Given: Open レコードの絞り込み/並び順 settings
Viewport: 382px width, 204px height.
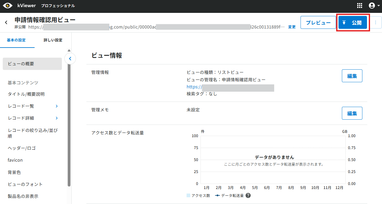Looking at the screenshot, I should coord(33,133).
